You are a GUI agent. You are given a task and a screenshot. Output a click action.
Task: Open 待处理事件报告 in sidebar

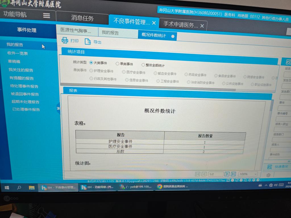[x=24, y=86]
